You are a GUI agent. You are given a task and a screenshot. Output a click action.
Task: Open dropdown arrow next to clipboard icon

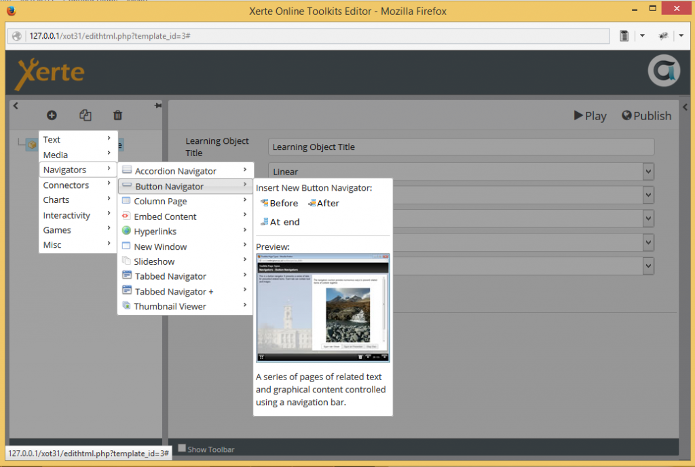pyautogui.click(x=642, y=36)
